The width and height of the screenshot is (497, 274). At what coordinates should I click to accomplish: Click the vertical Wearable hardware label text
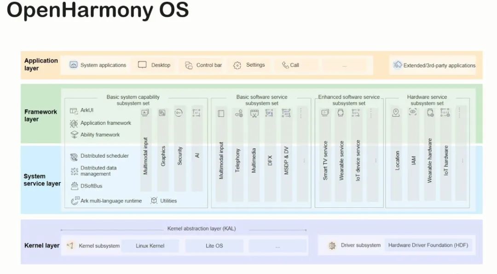coord(430,160)
